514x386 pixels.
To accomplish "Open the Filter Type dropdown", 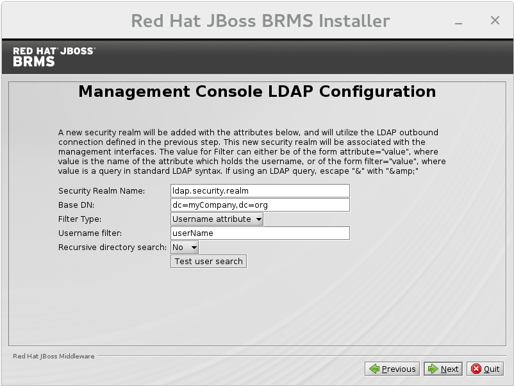I will pos(217,219).
